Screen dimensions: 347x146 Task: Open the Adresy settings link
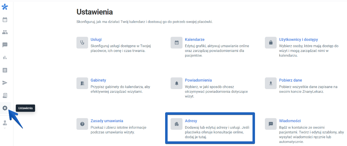(191, 121)
